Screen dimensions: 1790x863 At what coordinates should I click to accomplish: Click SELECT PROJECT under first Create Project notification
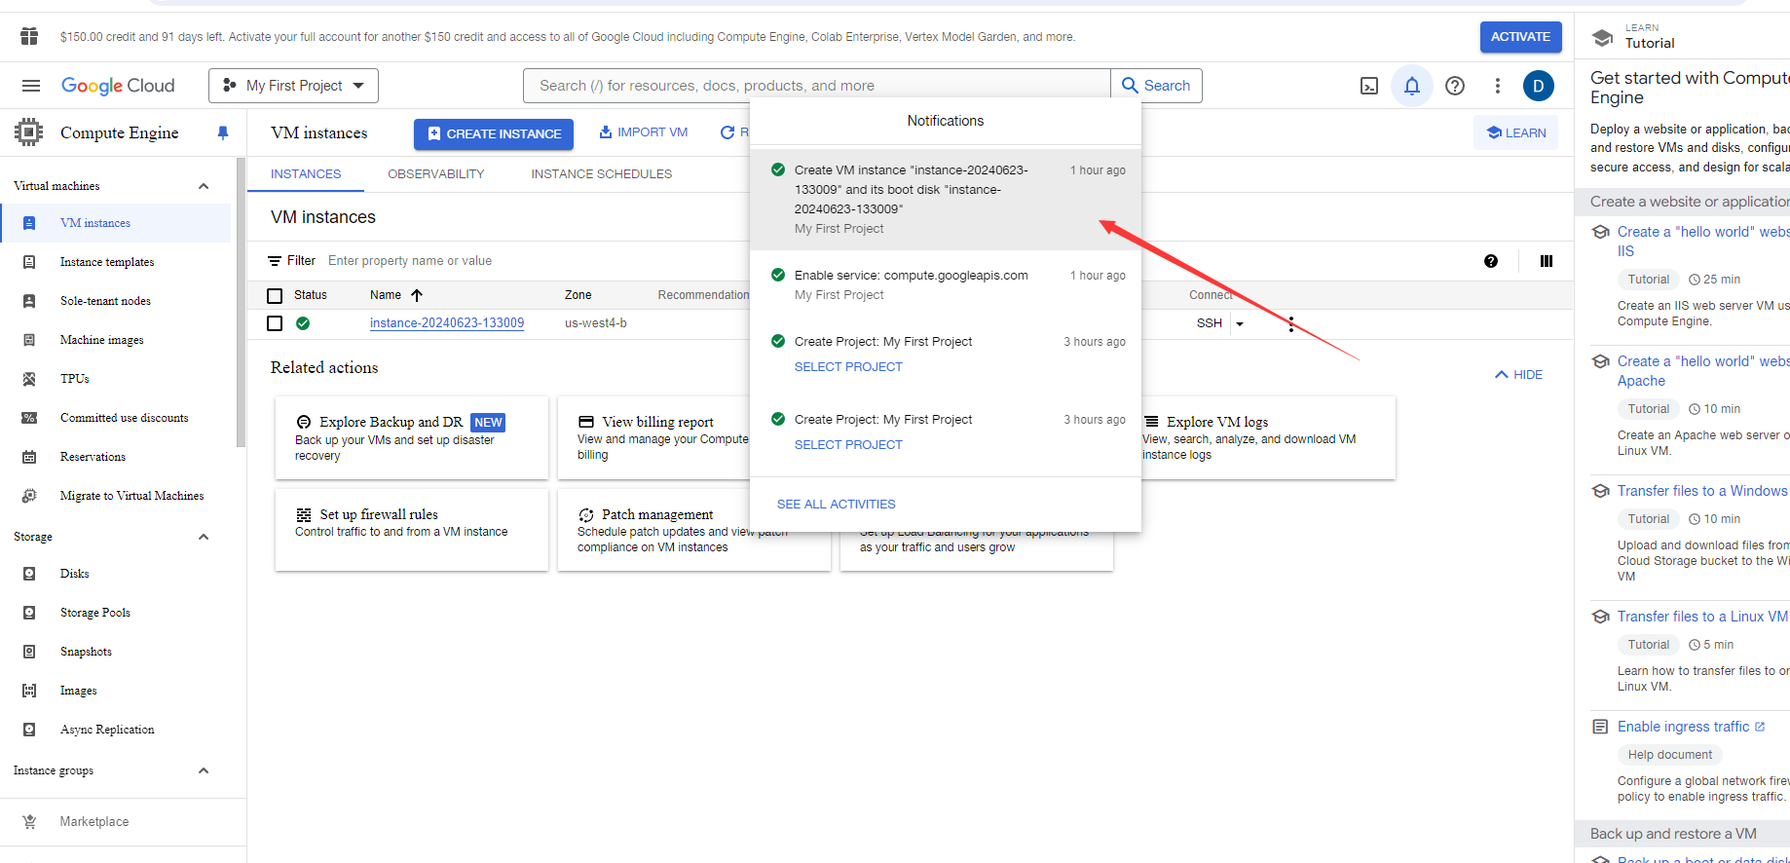coord(848,367)
